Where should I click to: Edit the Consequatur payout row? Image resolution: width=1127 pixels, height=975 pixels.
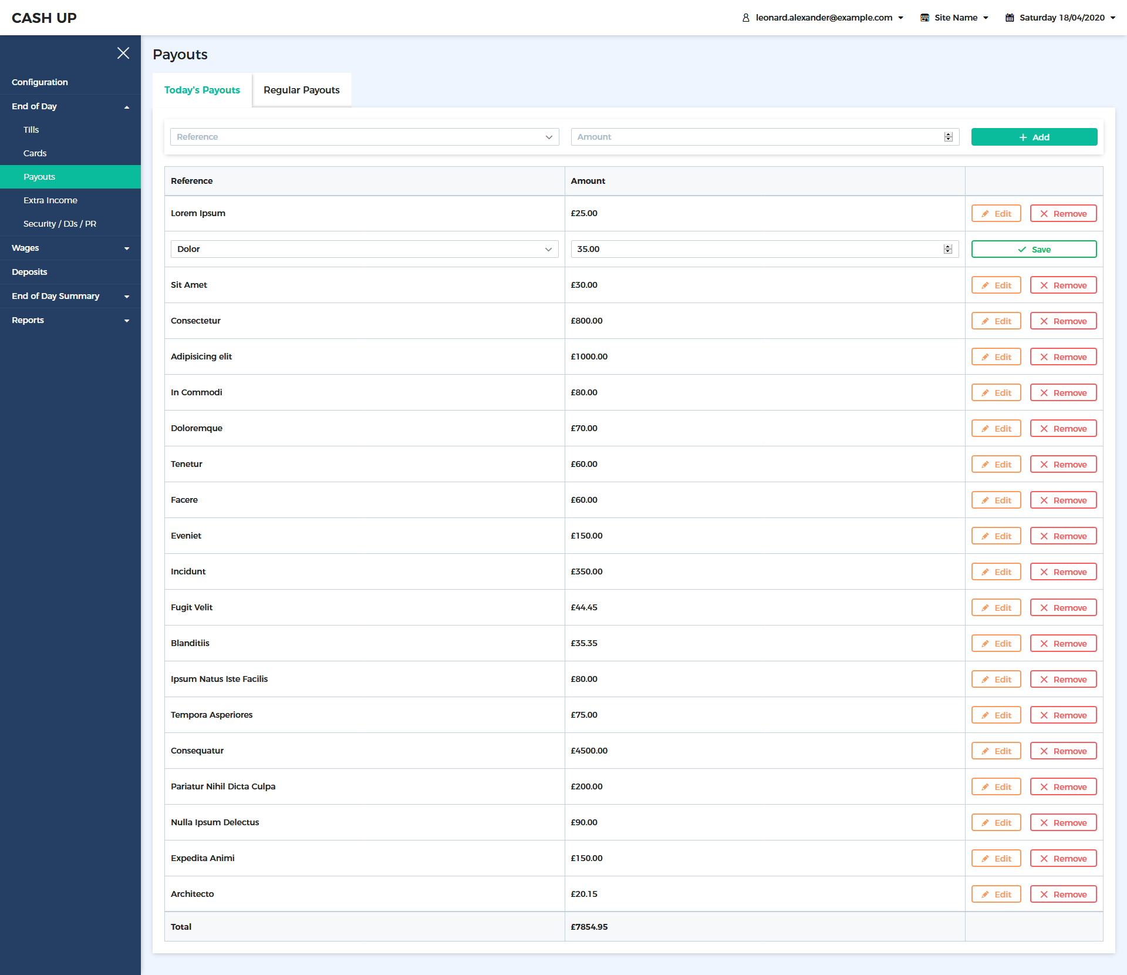(996, 751)
